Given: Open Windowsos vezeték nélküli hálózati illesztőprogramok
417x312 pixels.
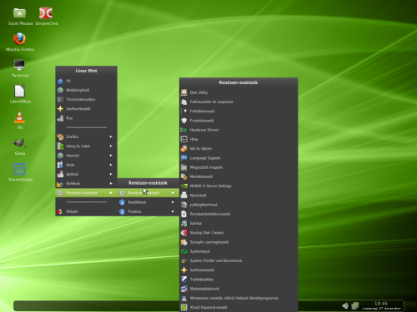Looking at the screenshot, I should (239, 298).
